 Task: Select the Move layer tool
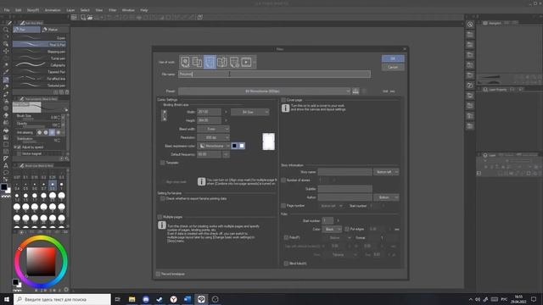click(6, 51)
